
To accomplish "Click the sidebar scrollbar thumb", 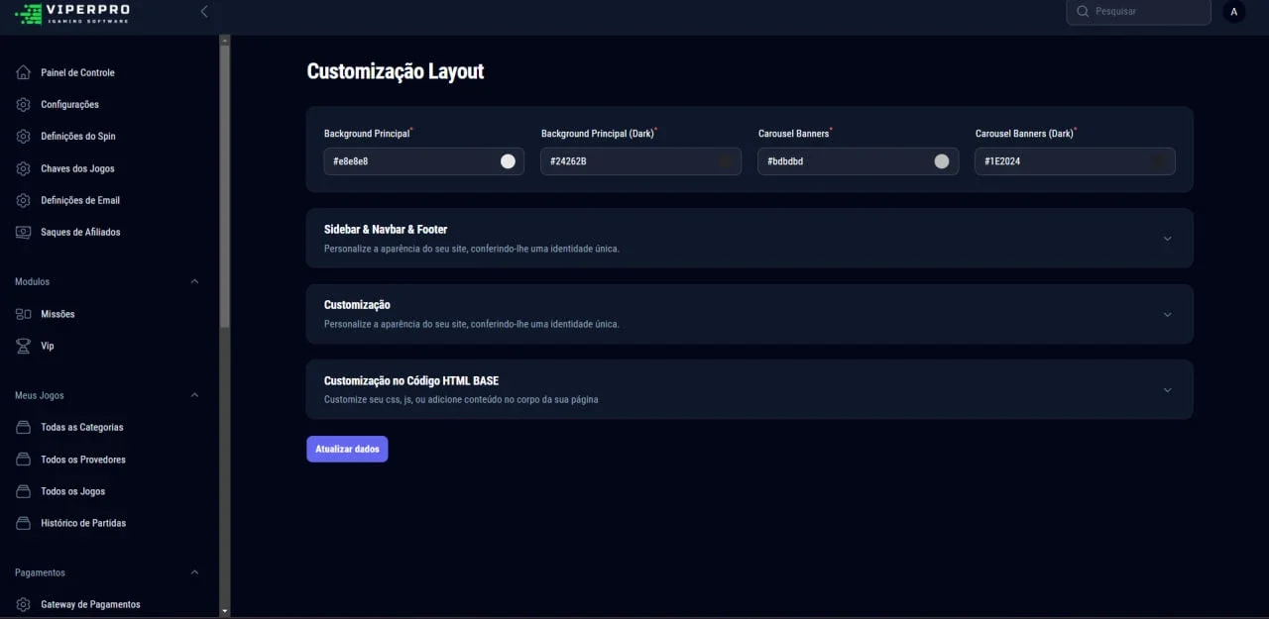I will [225, 186].
